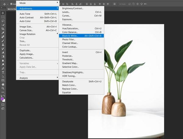Screen dimensions: 183x139
Task: Select the Blur tool droplet icon
Action: click(x=3, y=61)
